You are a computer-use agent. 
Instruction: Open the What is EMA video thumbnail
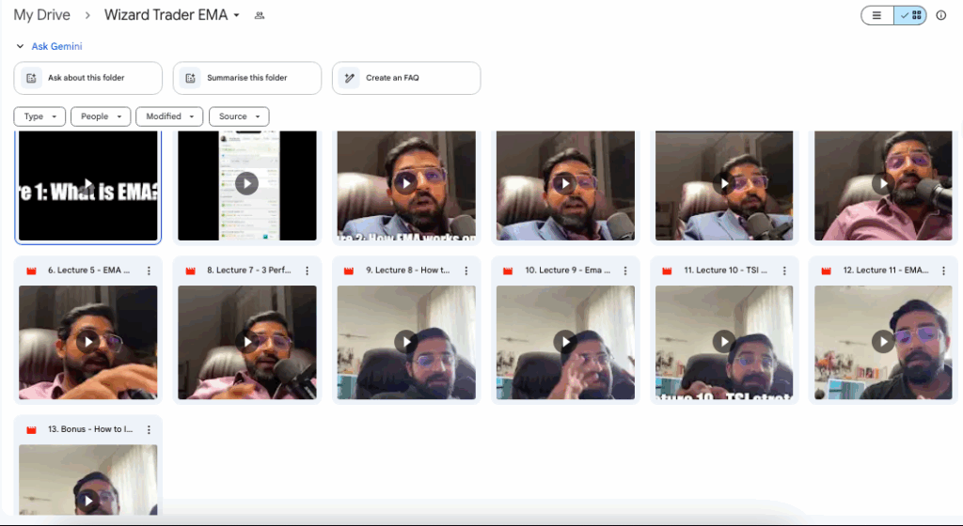tap(87, 186)
